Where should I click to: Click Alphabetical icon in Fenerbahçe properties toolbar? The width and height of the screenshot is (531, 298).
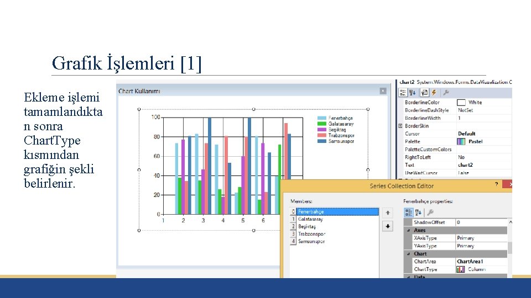click(418, 212)
